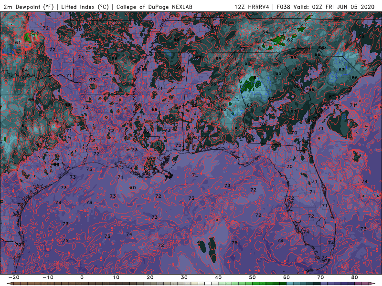Screen dimensions: 382x286
Task: Click the "F038" forecast hour label
Action: [284, 7]
